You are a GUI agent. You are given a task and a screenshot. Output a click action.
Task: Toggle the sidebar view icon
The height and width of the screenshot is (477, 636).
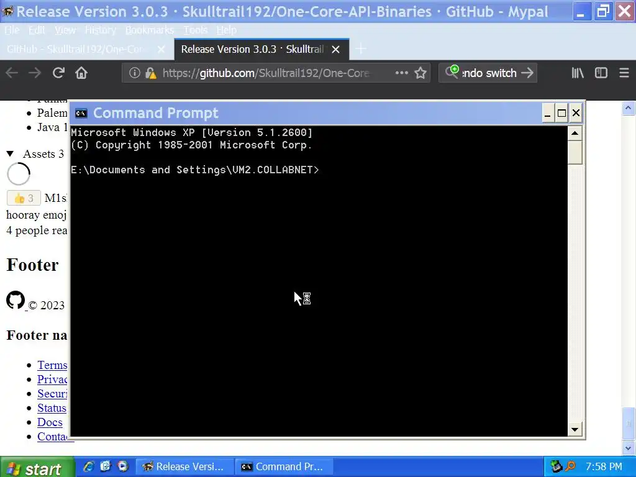601,73
